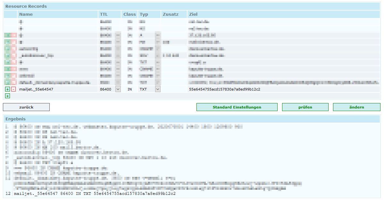384x200 pixels.
Task: Click result line 12 in the Ergebnis panel
Action: [x=95, y=194]
